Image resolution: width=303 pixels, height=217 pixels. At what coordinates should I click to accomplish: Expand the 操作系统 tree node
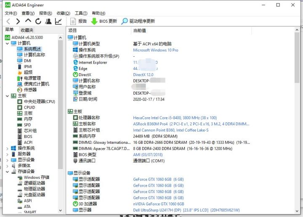pyautogui.click(x=7, y=148)
